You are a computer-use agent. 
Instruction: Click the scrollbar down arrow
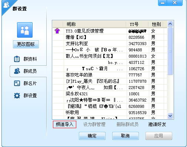170,116
